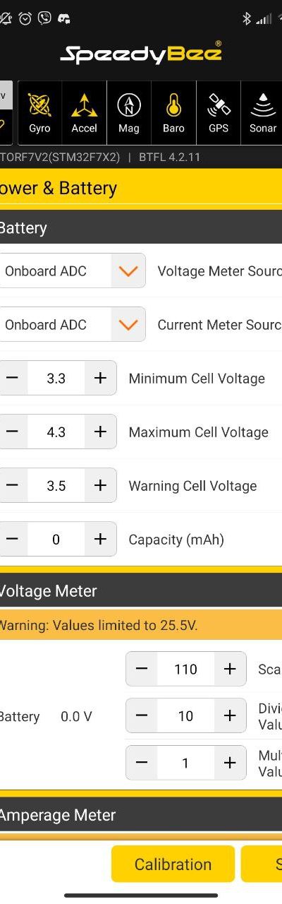The height and width of the screenshot is (904, 282).
Task: Tap the SpeedyBee logo header
Action: point(141,53)
